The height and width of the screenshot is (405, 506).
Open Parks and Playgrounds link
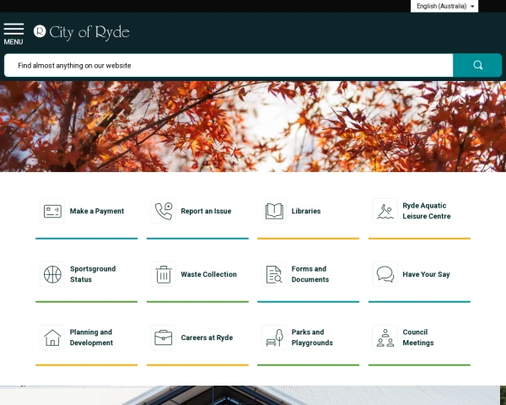pyautogui.click(x=312, y=337)
